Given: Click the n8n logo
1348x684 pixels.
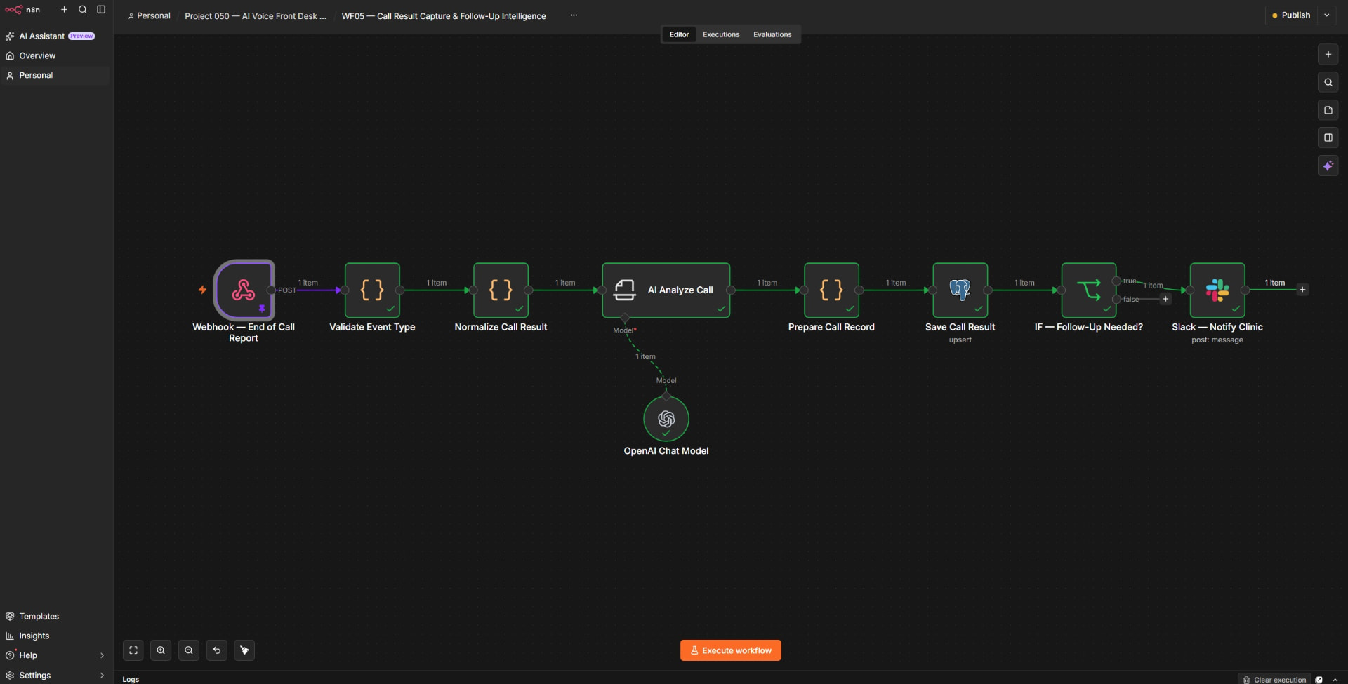Looking at the screenshot, I should coord(22,10).
